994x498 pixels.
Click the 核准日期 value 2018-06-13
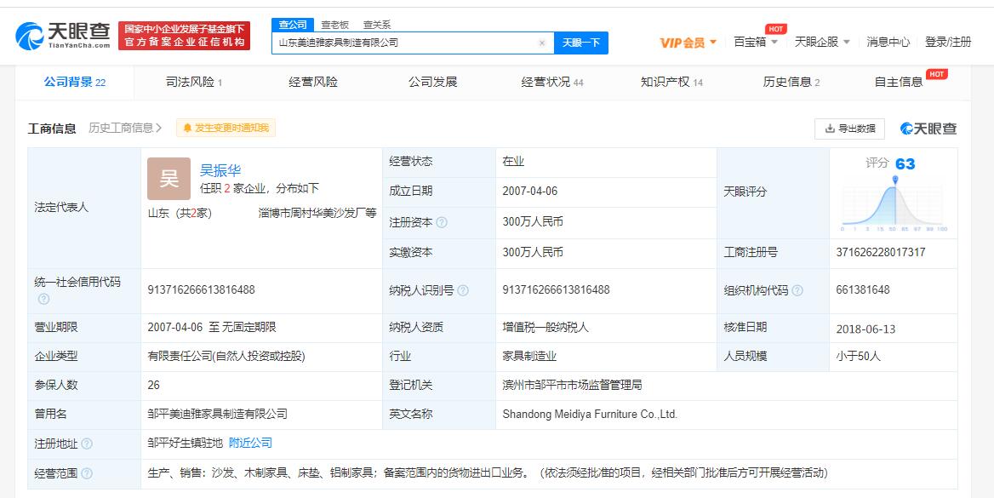pyautogui.click(x=865, y=329)
